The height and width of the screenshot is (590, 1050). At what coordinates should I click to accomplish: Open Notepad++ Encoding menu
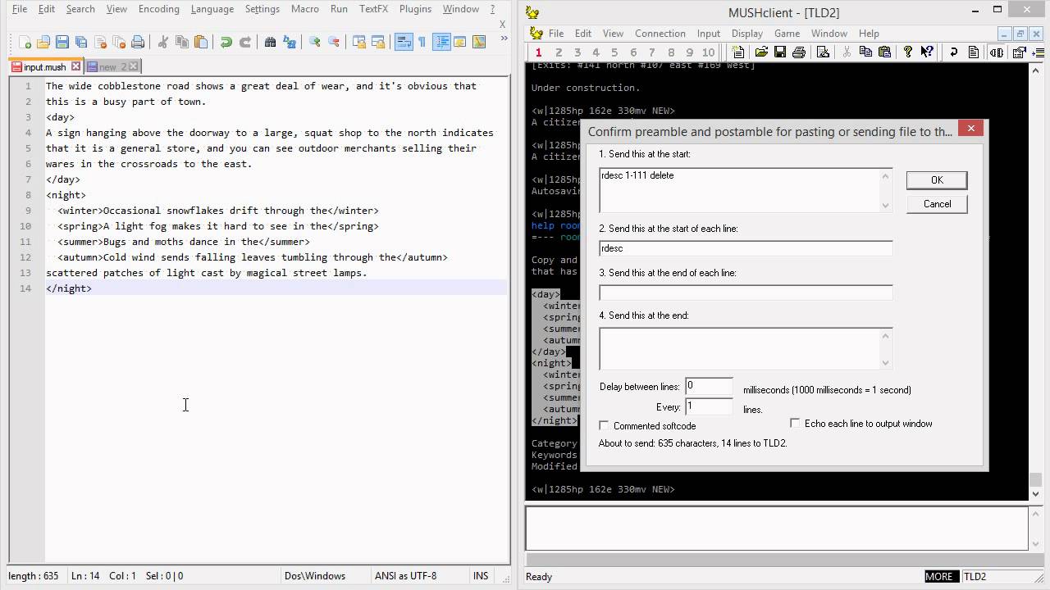click(158, 9)
